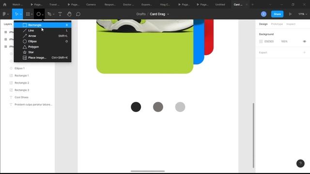This screenshot has height=174, width=310.
Task: Open shape tools dropdown arrow
Action: pos(43,14)
